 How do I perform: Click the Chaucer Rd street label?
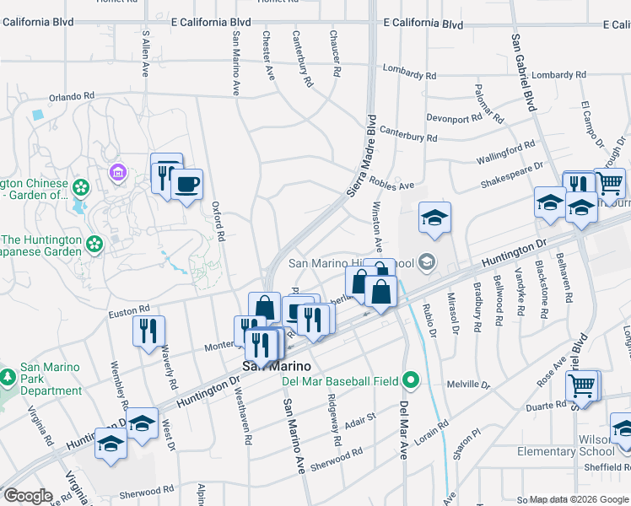point(335,53)
